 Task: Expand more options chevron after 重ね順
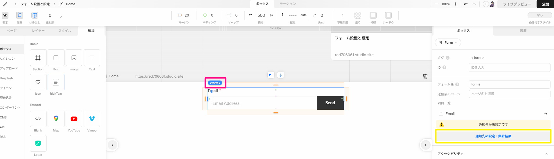61,17
